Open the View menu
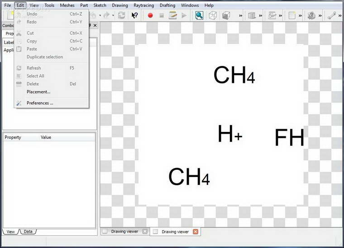344x248 pixels. coord(34,5)
